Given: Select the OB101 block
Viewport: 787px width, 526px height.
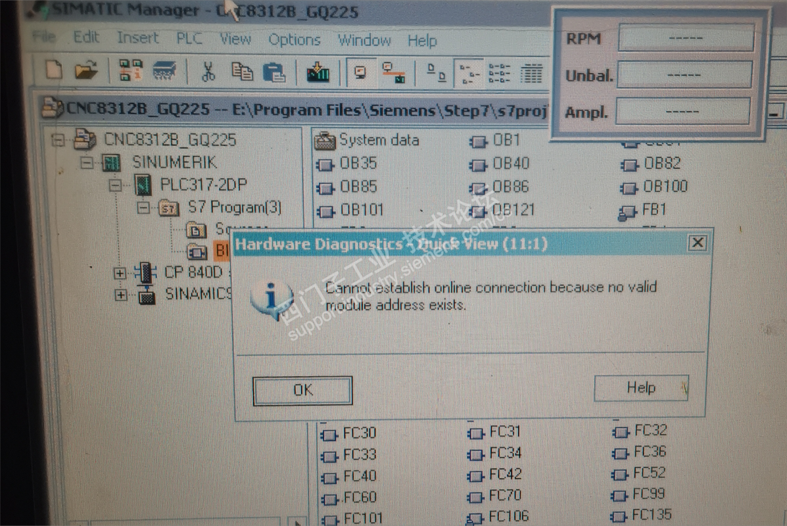Looking at the screenshot, I should (x=350, y=210).
